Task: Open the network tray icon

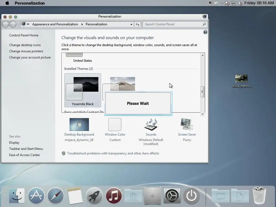Action: point(234,3)
